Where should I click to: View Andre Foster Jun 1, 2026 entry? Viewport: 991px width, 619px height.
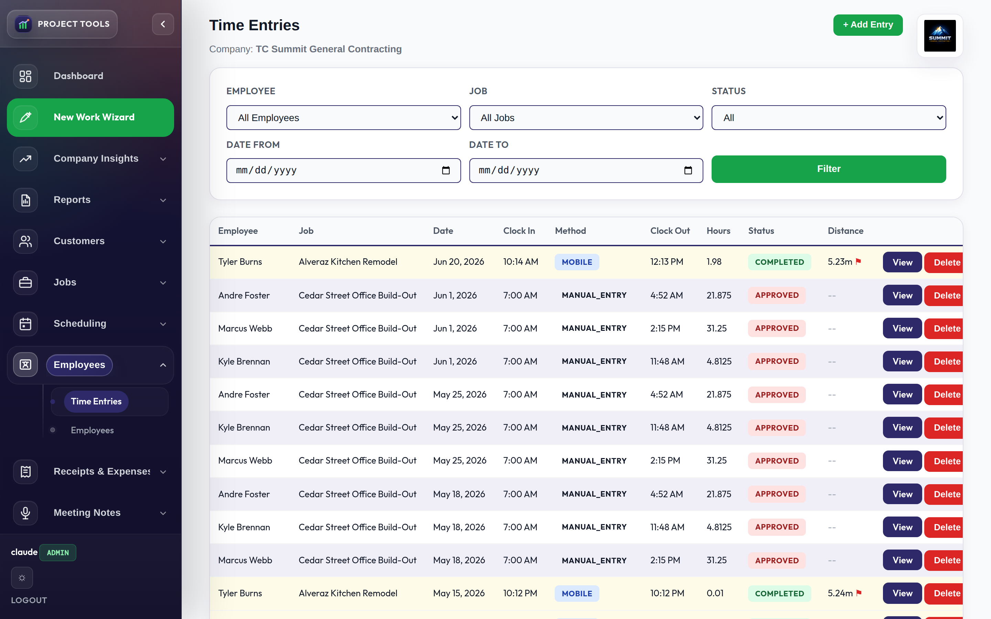902,295
